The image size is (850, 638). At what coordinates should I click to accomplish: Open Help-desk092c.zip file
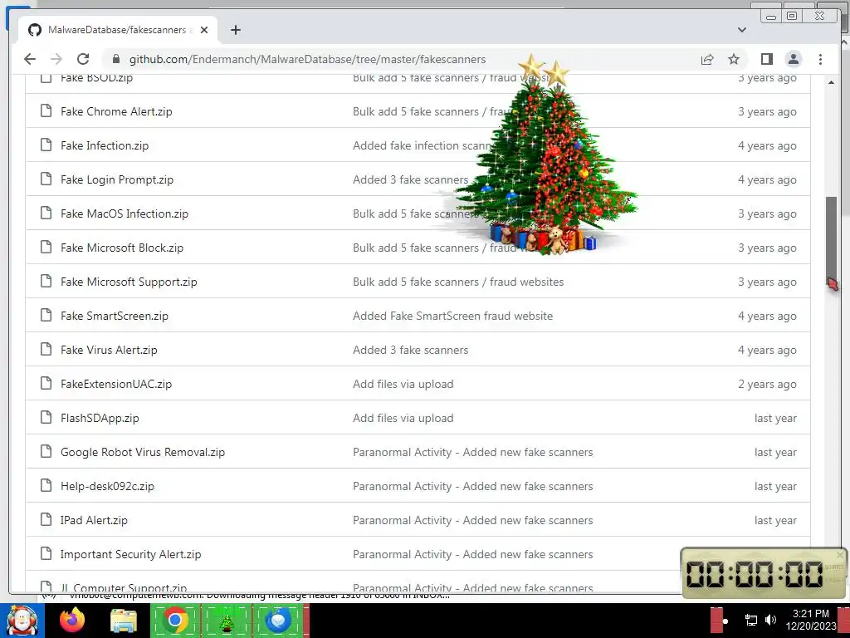[x=107, y=486]
